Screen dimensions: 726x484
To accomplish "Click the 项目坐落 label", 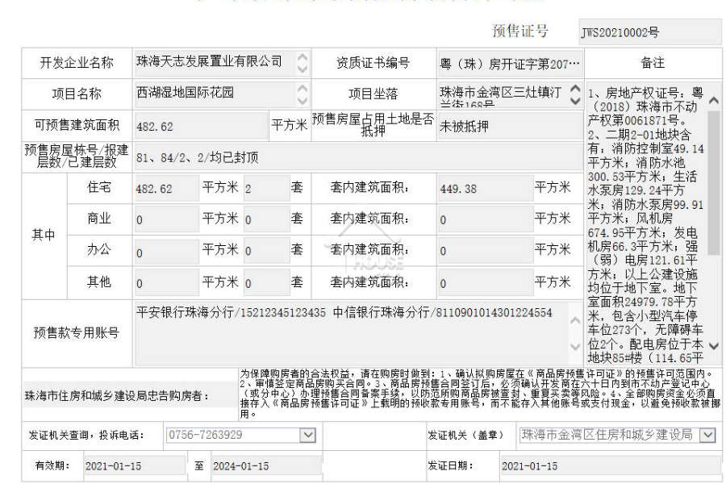I will pyautogui.click(x=373, y=94).
